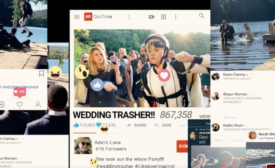Screen dimensions: 275x168
Task: Open the more options ellipsis next to SAVE
Action: (x=182, y=125)
